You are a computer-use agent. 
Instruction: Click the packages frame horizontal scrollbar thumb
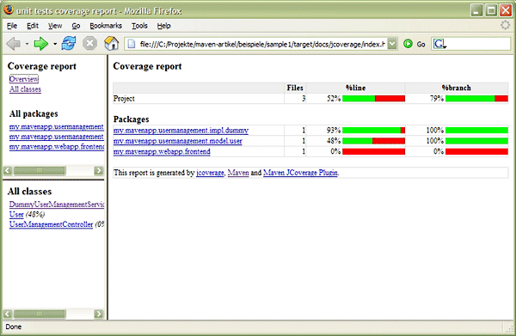click(x=40, y=171)
